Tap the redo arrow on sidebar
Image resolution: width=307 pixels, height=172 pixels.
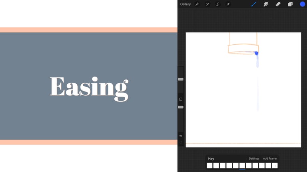click(x=181, y=142)
